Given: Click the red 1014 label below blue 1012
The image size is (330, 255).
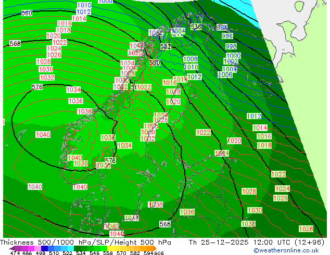Looking at the screenshot, I should pos(79,19).
